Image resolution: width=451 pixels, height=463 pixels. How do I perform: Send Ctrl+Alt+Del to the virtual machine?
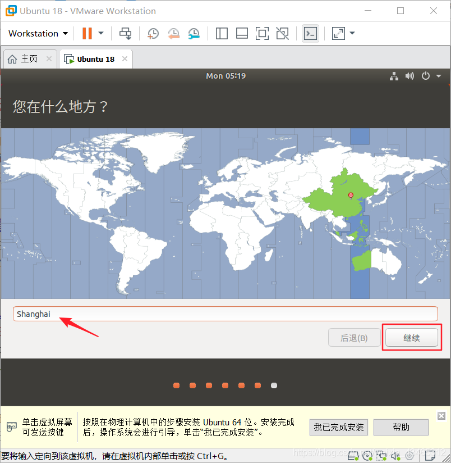125,33
